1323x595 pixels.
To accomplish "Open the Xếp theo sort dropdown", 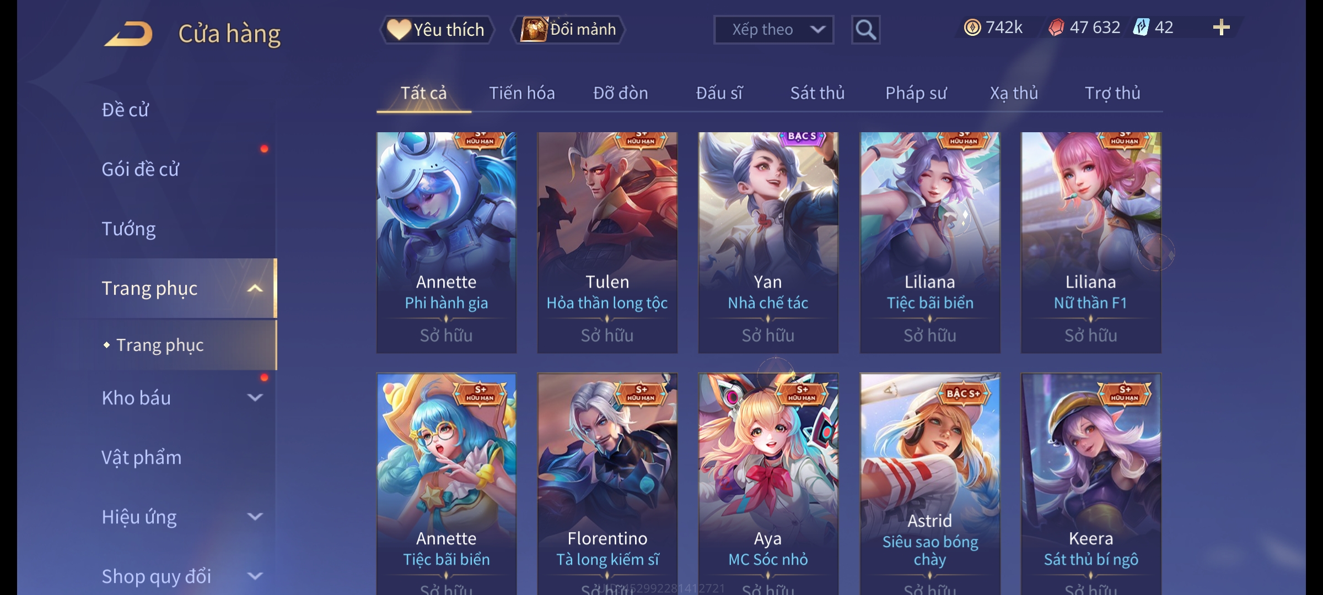I will [773, 30].
